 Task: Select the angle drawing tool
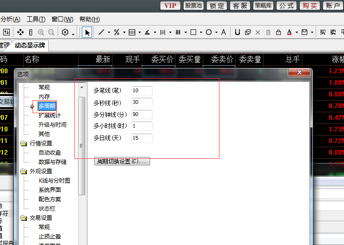147,33
